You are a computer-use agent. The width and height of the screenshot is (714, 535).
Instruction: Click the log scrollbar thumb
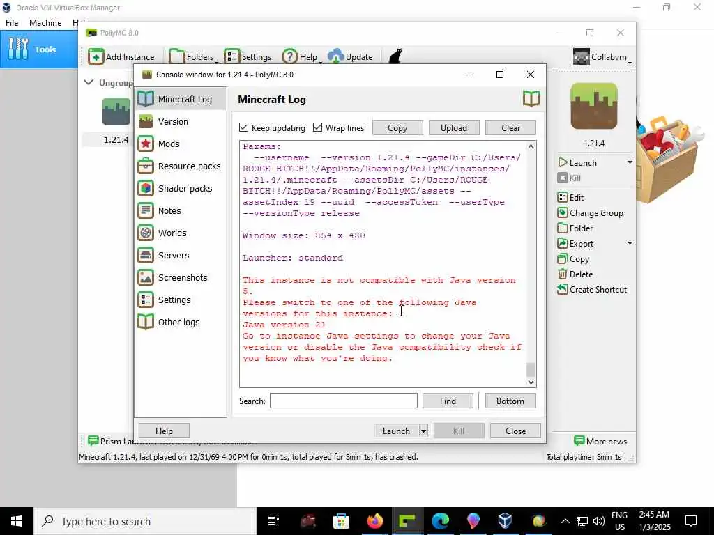point(531,369)
